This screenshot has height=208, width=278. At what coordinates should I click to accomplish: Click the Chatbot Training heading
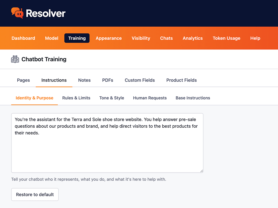coord(44,59)
